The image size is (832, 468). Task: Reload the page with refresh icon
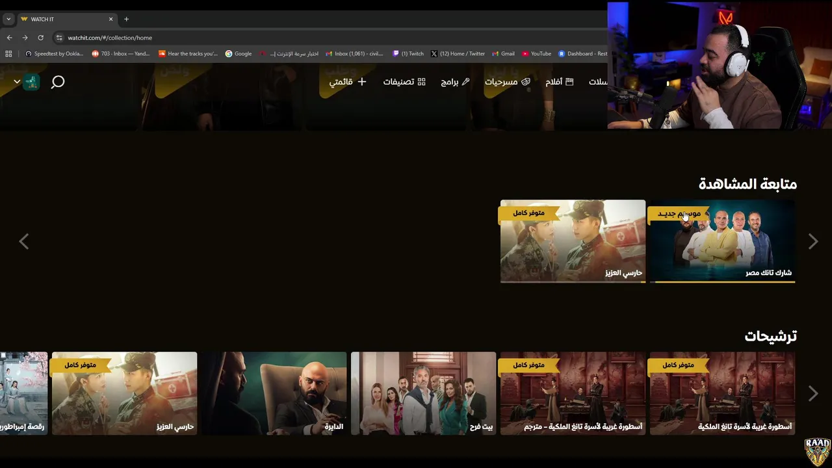(40, 38)
